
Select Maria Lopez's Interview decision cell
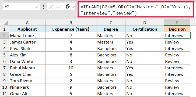[177, 35]
